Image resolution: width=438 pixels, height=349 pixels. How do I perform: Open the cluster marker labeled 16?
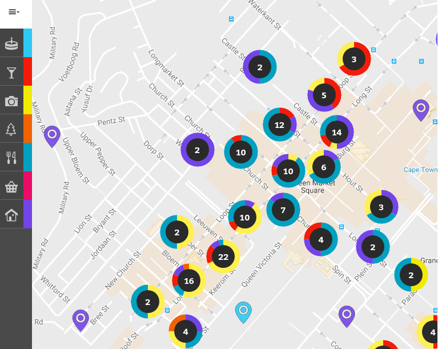tap(189, 280)
